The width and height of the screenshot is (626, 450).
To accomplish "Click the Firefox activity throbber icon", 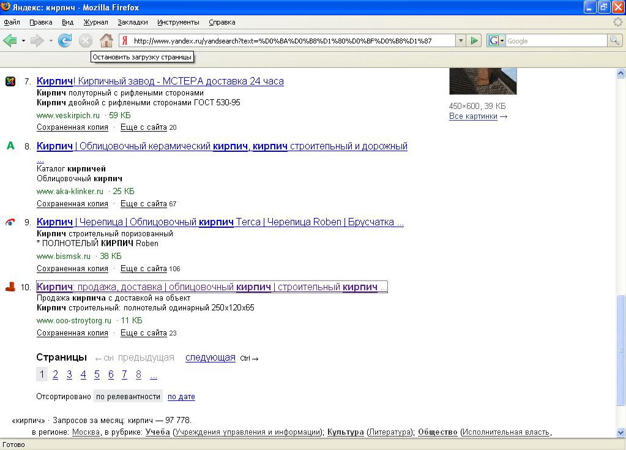I will [617, 23].
